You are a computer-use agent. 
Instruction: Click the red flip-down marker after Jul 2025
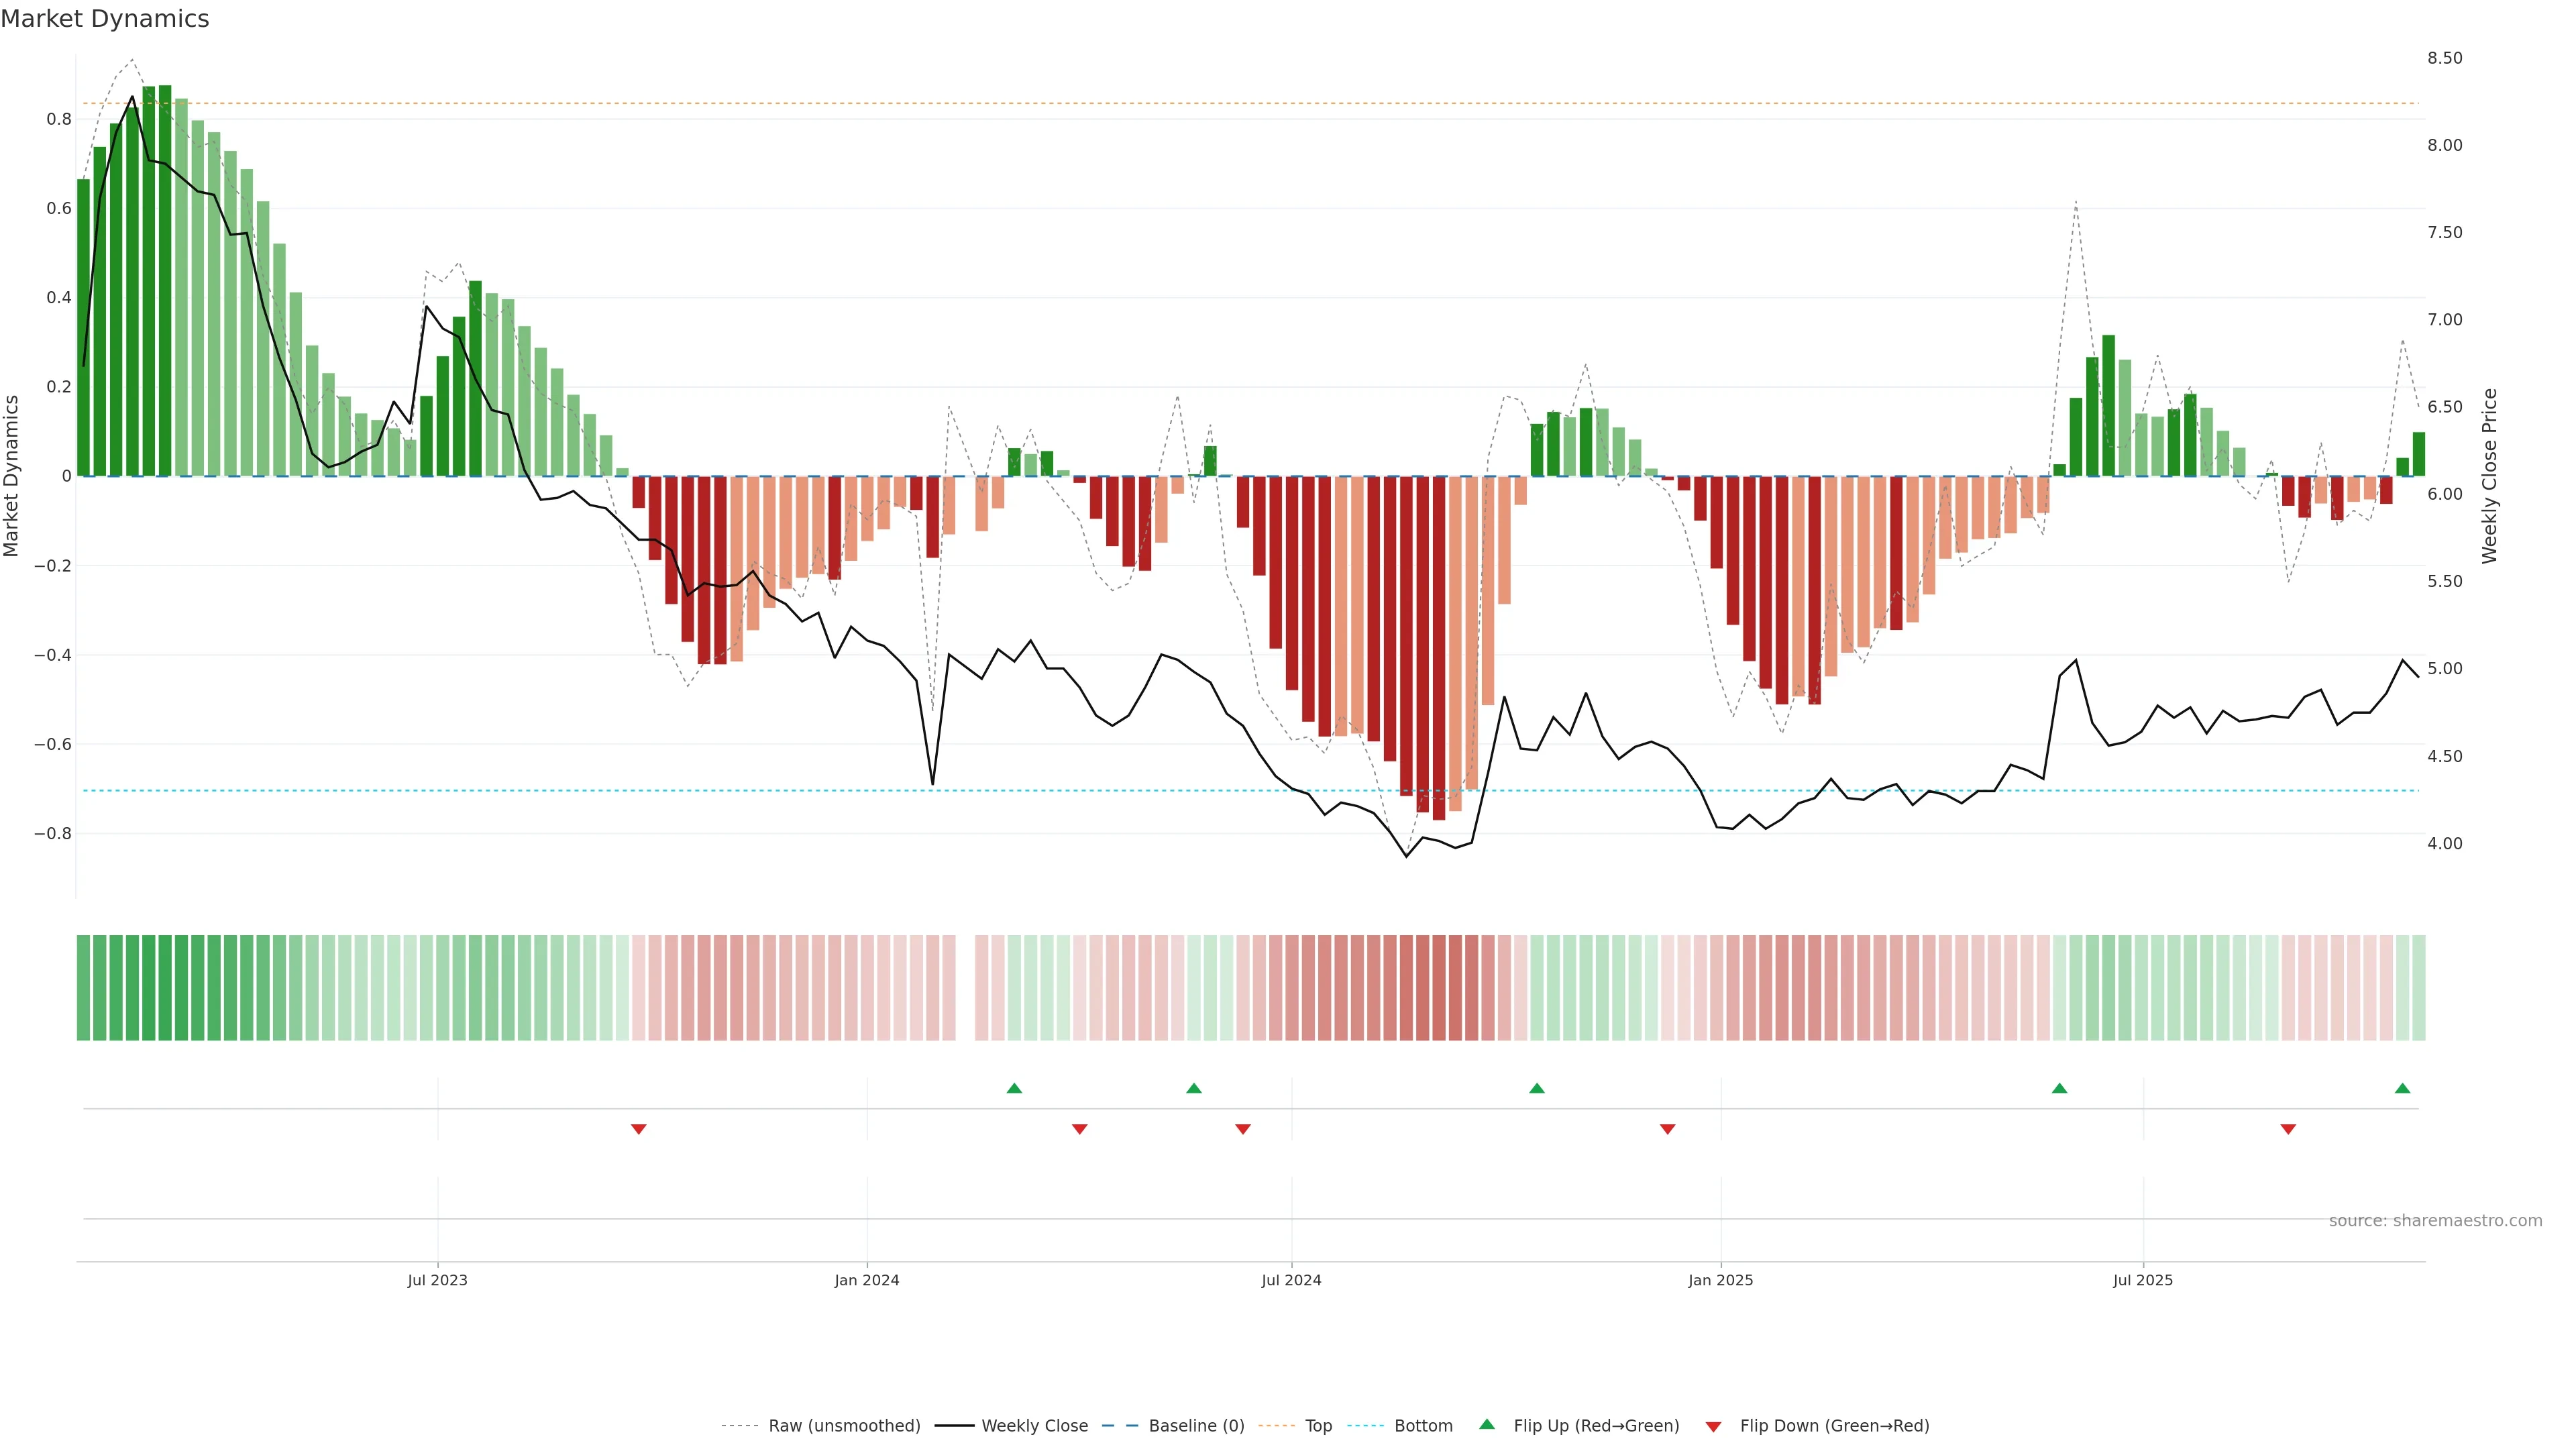[x=2288, y=1129]
